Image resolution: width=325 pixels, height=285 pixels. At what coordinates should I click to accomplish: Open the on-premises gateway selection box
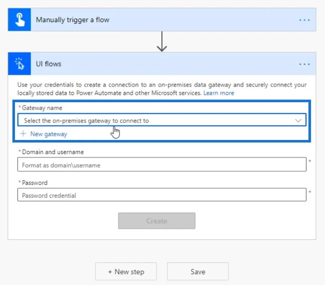click(162, 120)
